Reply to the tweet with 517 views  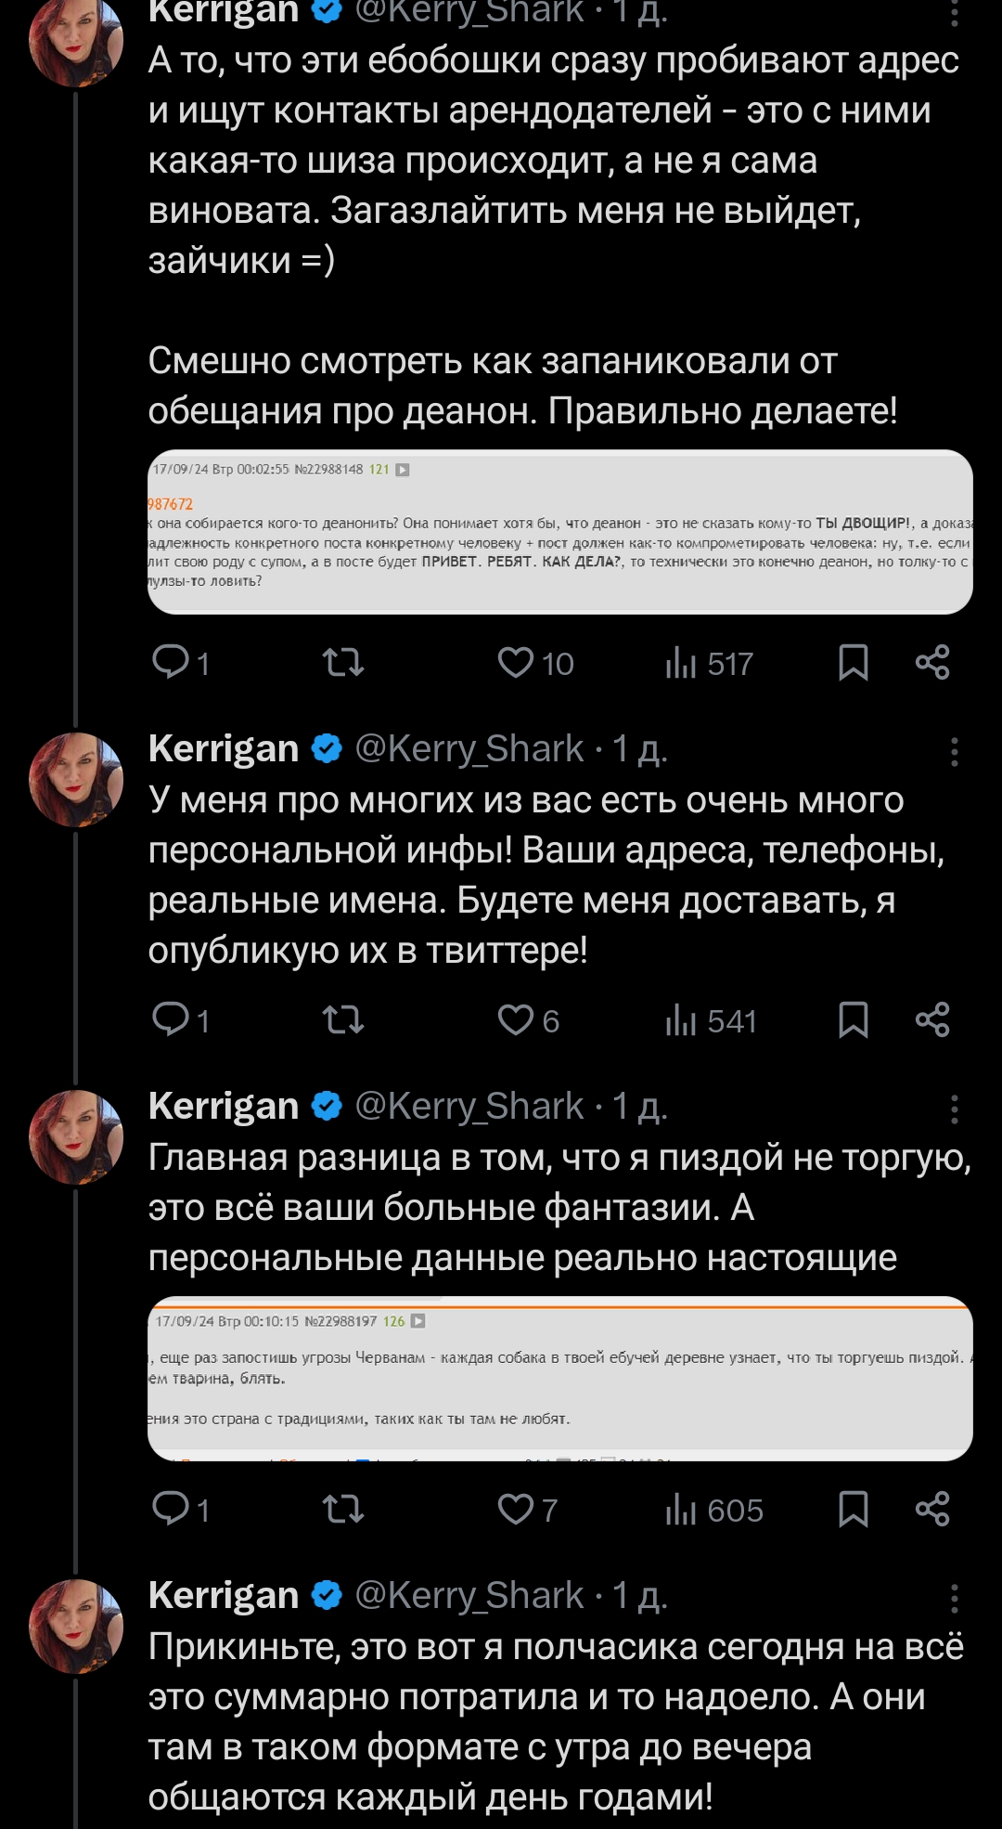(172, 663)
